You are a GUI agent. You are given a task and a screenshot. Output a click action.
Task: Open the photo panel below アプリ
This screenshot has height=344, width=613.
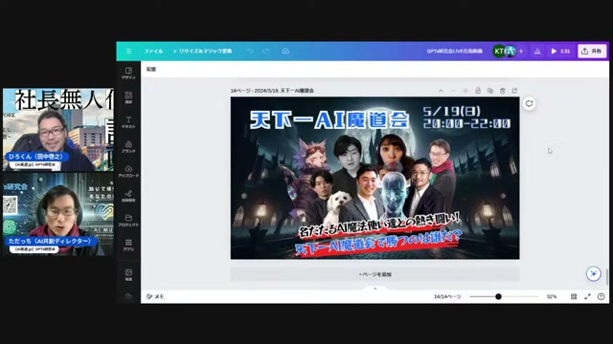[x=128, y=274]
